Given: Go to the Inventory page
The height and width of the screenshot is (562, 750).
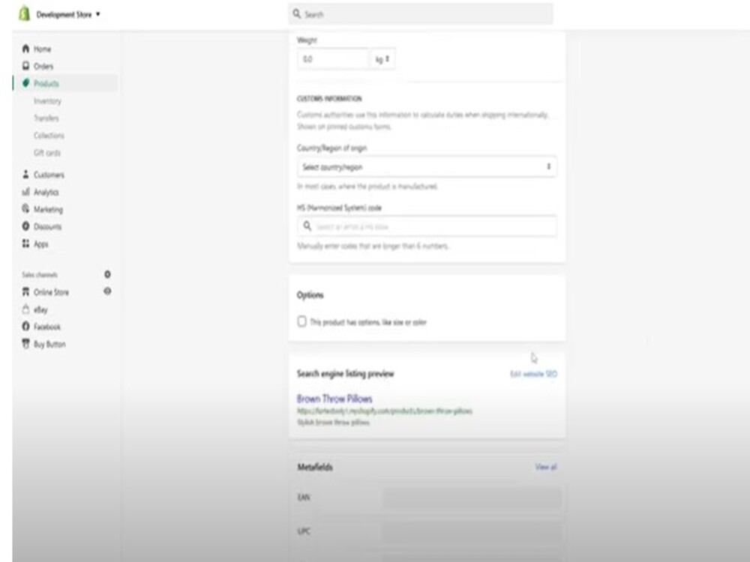Looking at the screenshot, I should pyautogui.click(x=48, y=100).
